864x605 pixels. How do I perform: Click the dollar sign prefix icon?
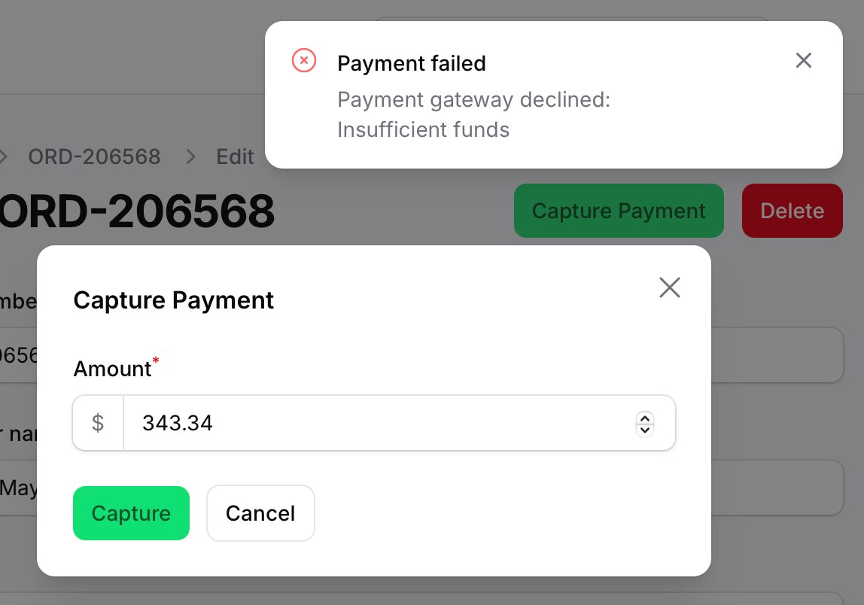pyautogui.click(x=98, y=423)
